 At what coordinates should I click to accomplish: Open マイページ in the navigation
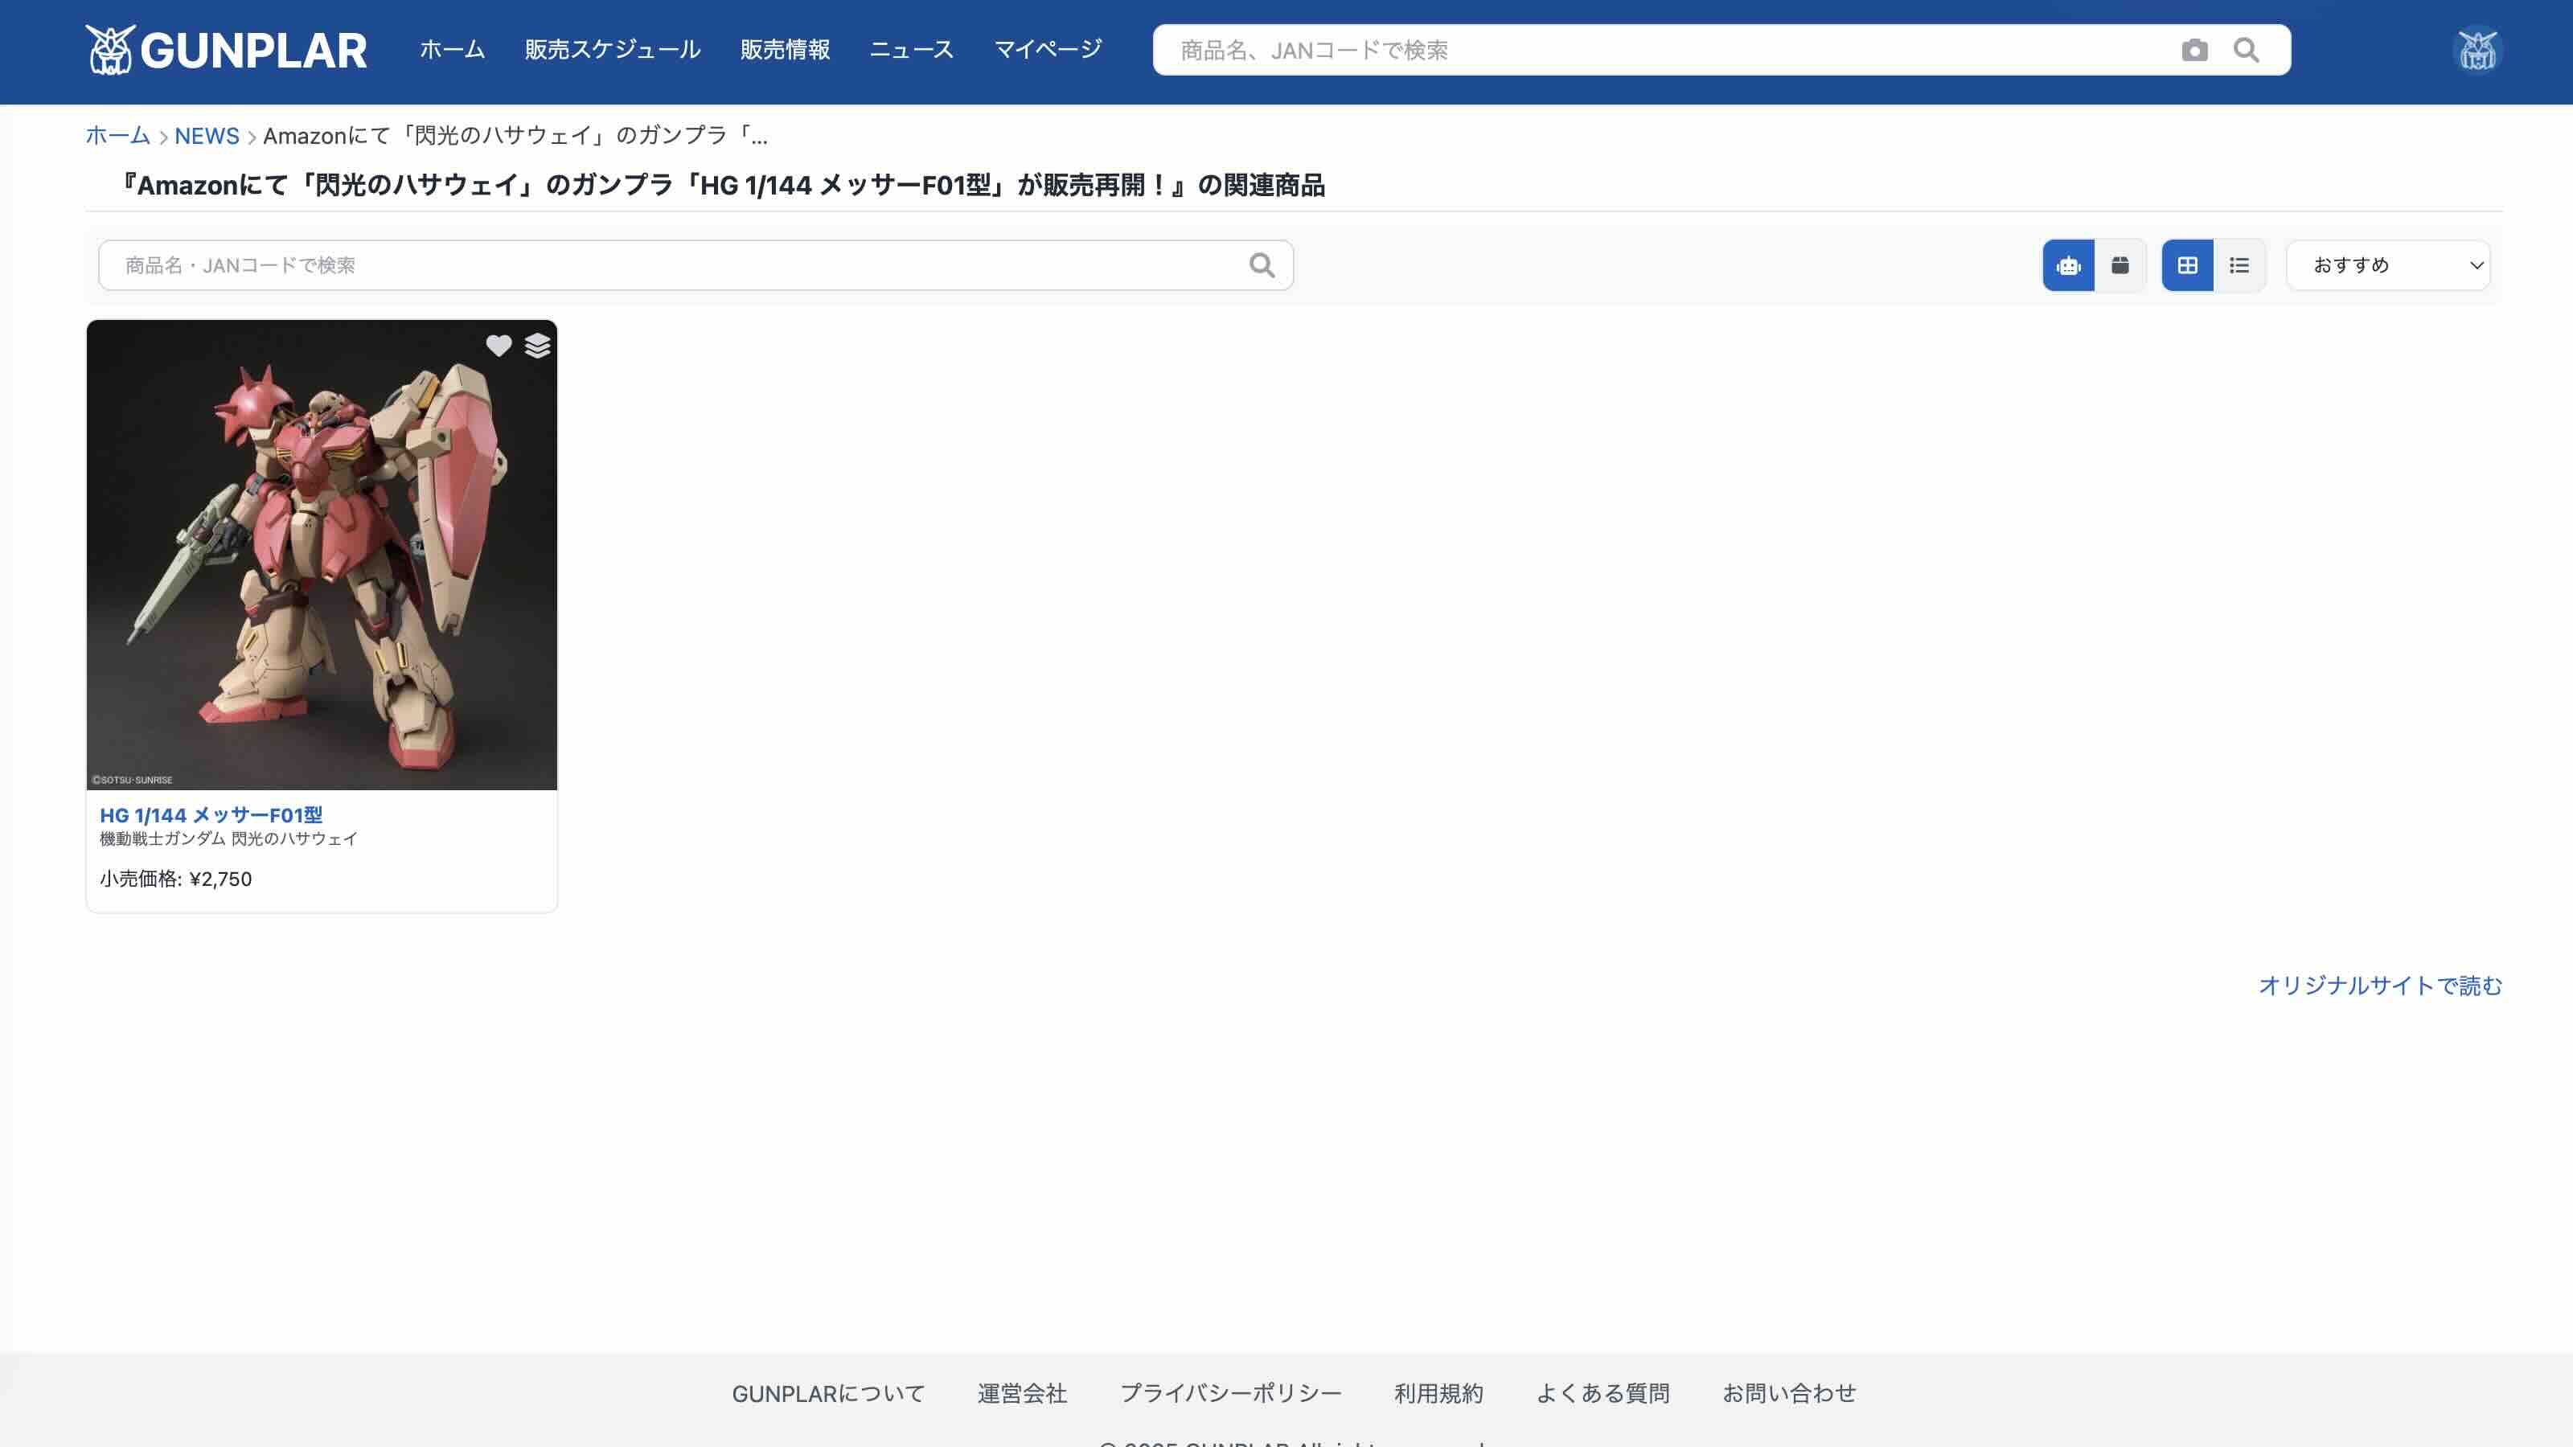tap(1048, 50)
